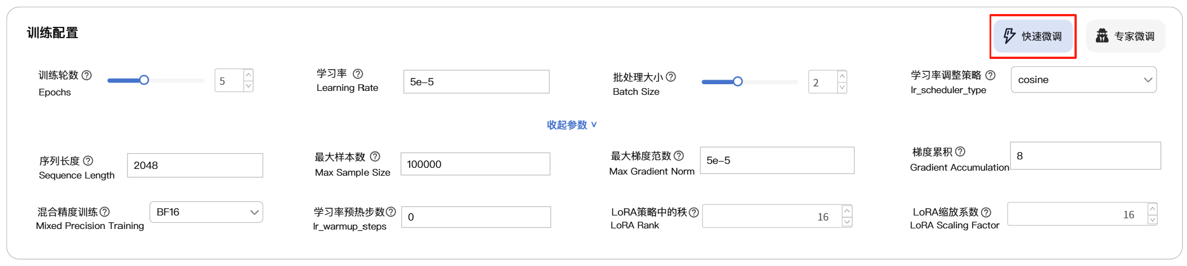Switch to 专家微调 expert fine-tuning mode
Screen dimensions: 1187x266
pos(1125,36)
